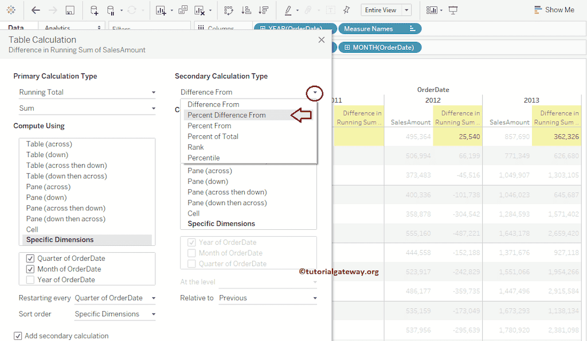Select Table (across) in primary Compute Using
Screen dimensions: 587x341
coord(87,144)
